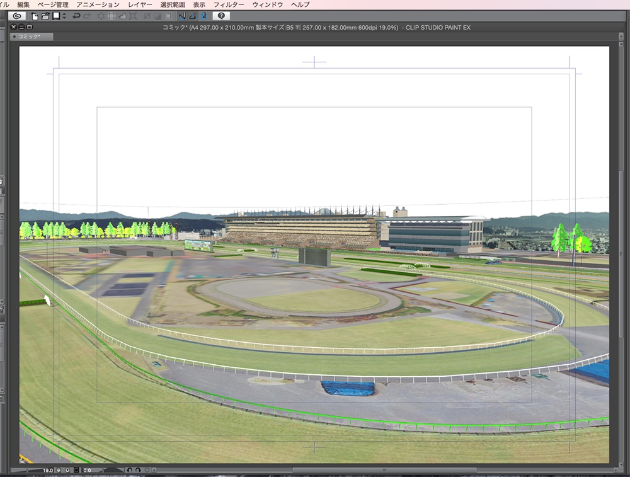
Task: Click the Open file folder icon
Action: coord(45,16)
